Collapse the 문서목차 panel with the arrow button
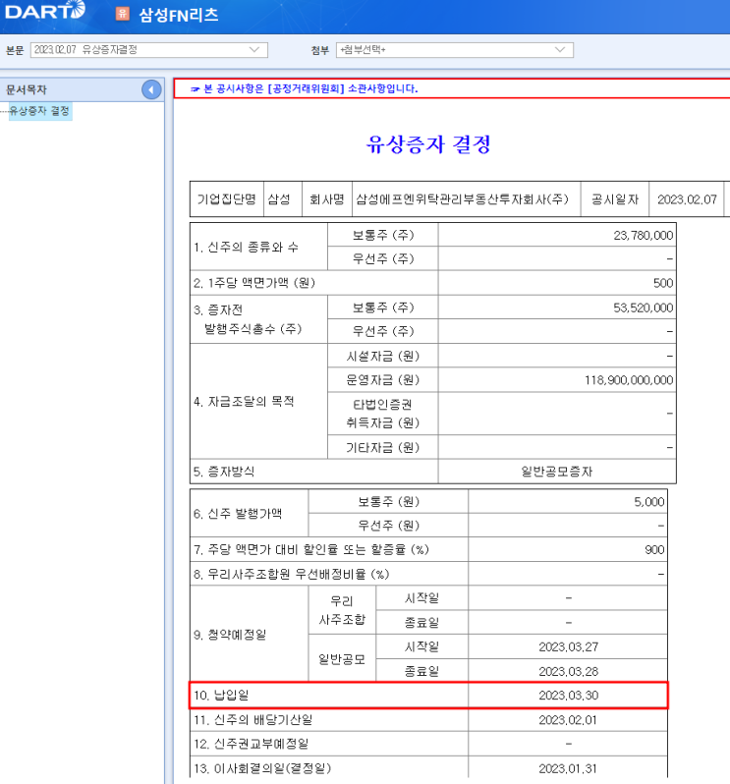The image size is (730, 784). (151, 90)
